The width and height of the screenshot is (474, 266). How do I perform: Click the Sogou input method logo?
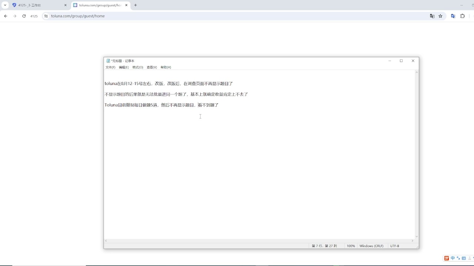(447, 258)
